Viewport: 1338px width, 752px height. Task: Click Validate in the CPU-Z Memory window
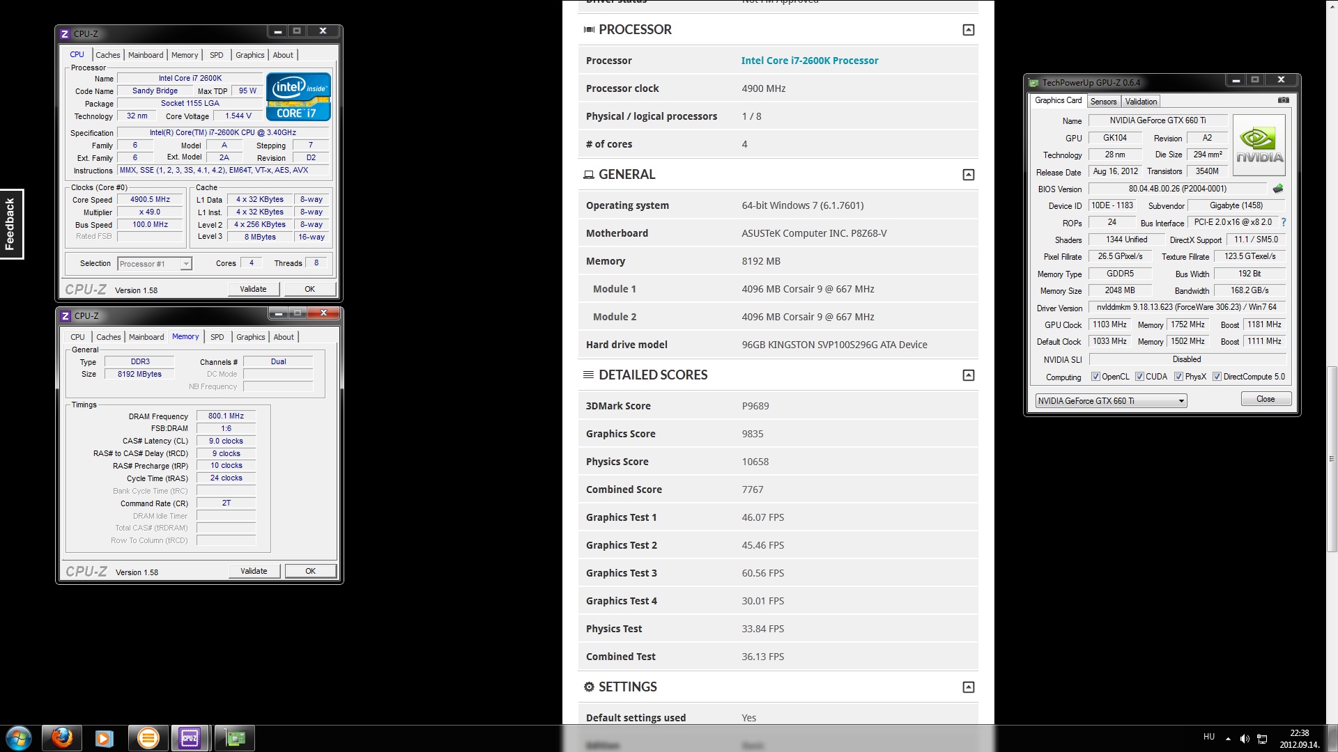click(x=254, y=571)
